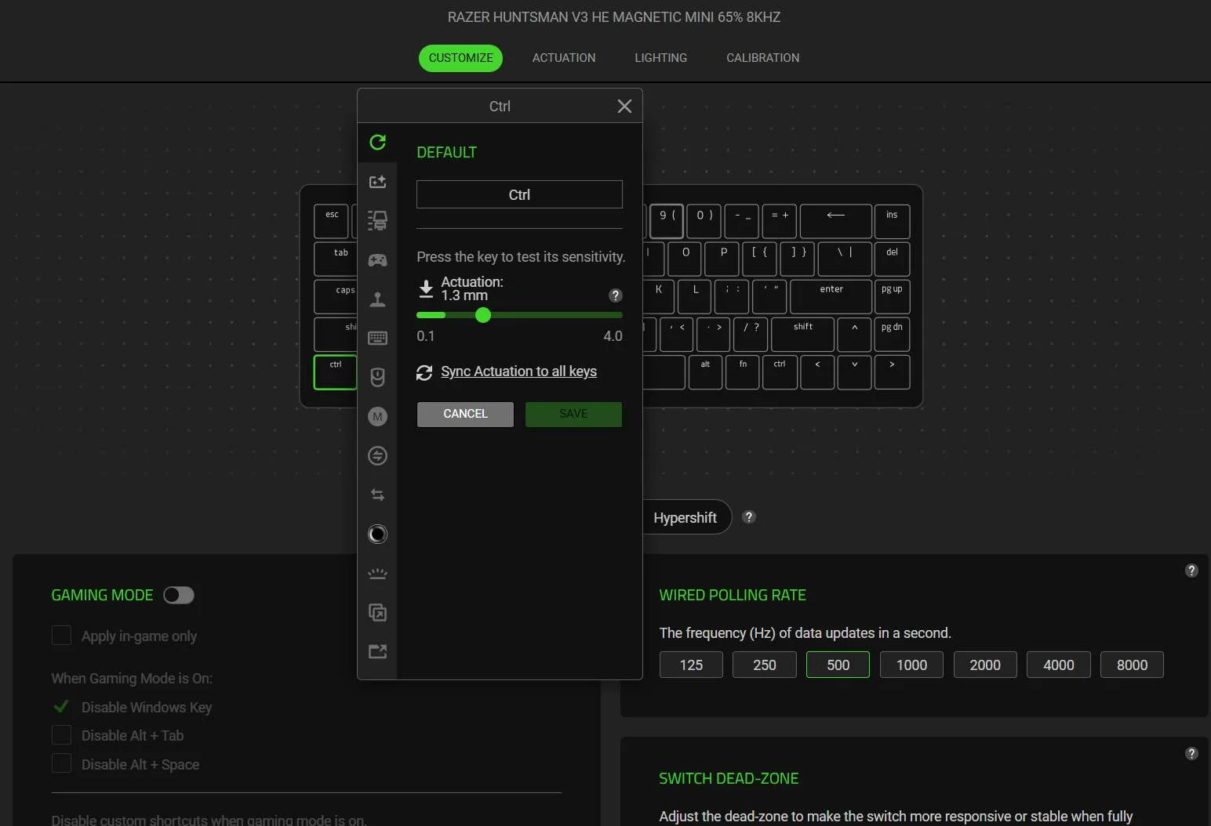This screenshot has width=1211, height=826.
Task: Uncheck Disable Windows Key option
Action: (x=61, y=707)
